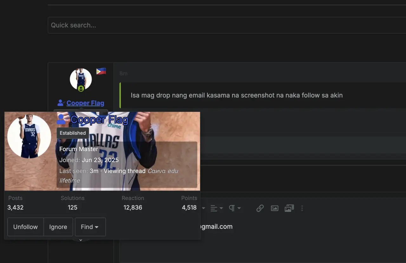Open the paragraph format dropdown
The image size is (406, 263).
235,208
